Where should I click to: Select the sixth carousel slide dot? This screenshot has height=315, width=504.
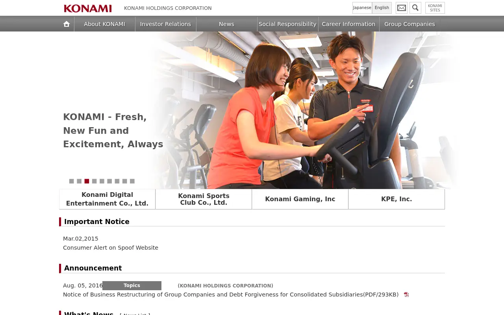[109, 181]
